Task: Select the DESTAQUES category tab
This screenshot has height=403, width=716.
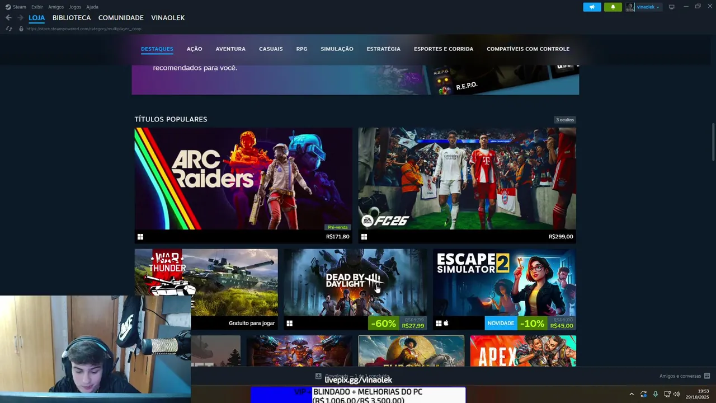Action: [x=157, y=49]
